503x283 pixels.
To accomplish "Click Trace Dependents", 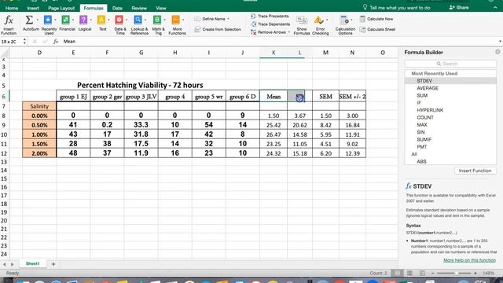I will [270, 24].
